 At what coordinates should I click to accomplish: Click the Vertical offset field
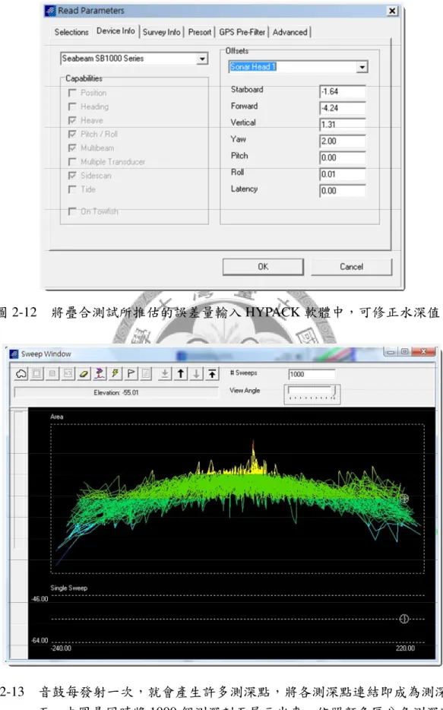click(342, 125)
